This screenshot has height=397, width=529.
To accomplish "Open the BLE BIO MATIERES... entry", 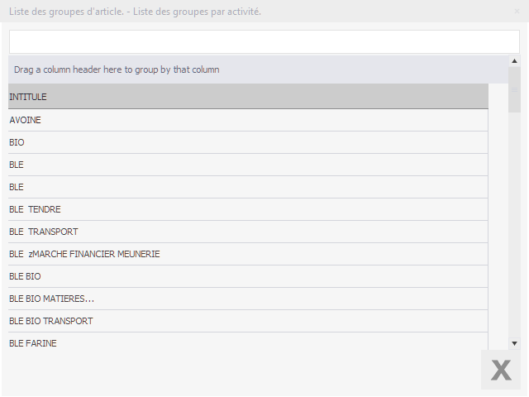I will (x=248, y=299).
